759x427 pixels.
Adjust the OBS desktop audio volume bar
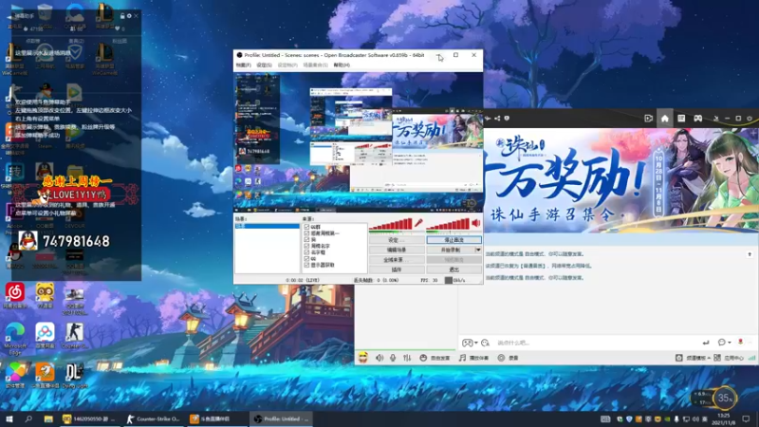point(448,224)
